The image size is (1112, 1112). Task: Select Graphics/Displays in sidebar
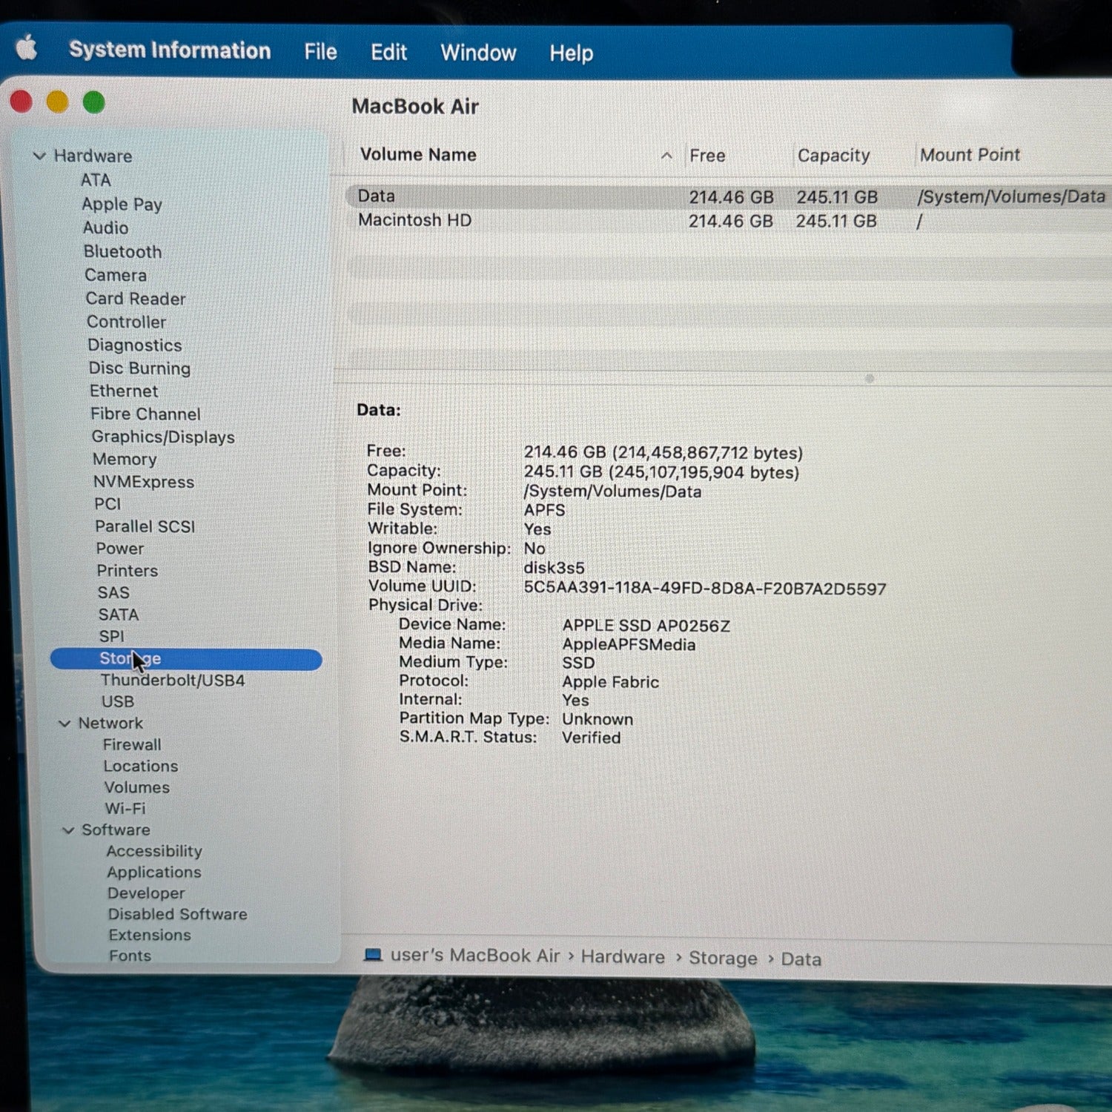pos(163,437)
